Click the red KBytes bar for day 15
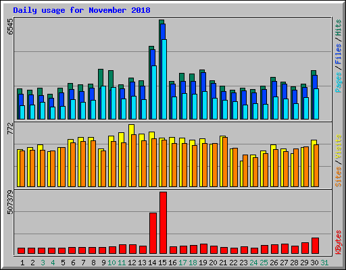The height and width of the screenshot is (270, 346). coord(163,223)
